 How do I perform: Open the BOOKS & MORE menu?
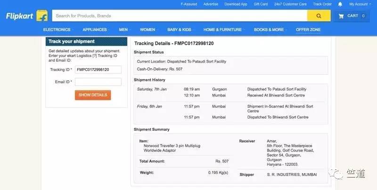[269, 30]
